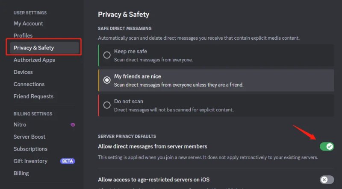
Task: Click the Allow direct messages from server members label
Action: click(153, 146)
